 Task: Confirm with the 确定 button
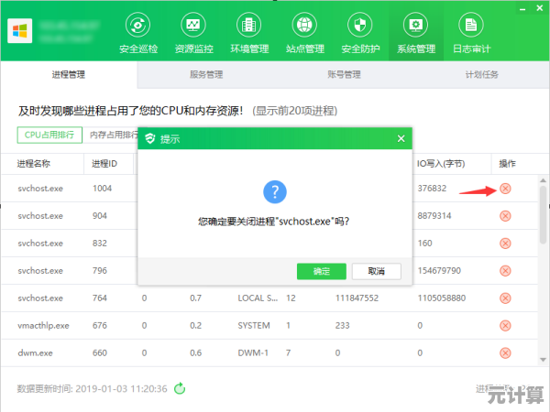click(x=322, y=271)
